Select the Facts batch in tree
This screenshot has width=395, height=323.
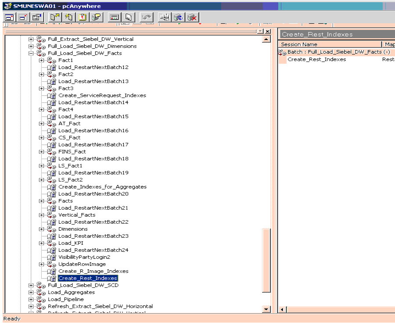65,201
